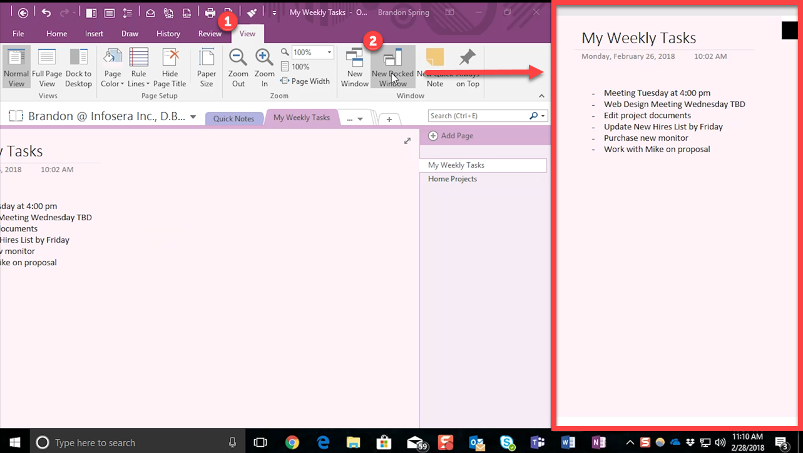
Task: Select Normal View
Action: click(16, 67)
